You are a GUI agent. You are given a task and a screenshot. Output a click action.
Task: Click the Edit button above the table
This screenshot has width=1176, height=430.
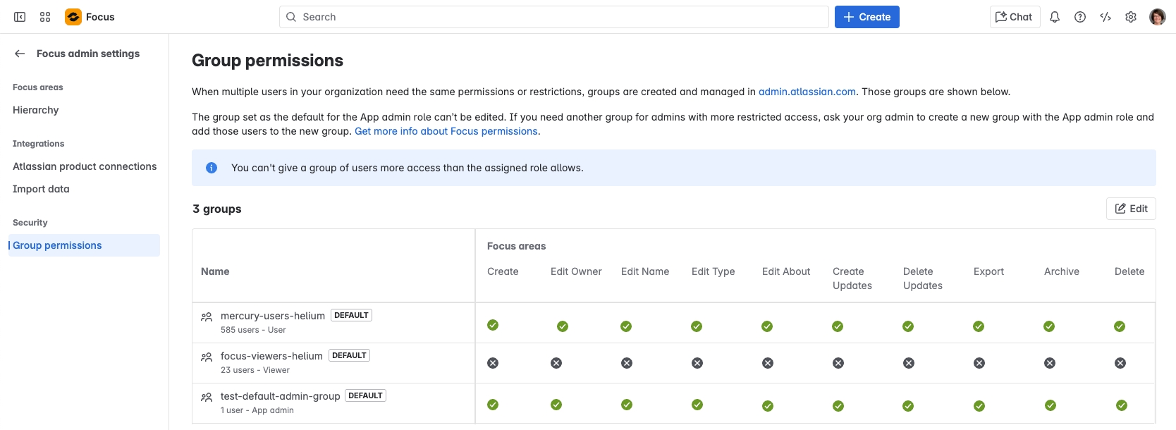click(1131, 209)
